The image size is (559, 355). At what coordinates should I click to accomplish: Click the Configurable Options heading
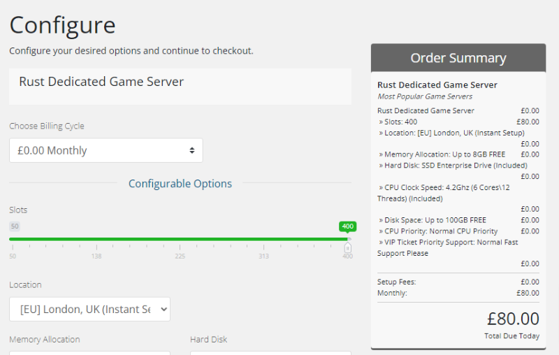pos(180,184)
